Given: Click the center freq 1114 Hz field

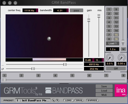Looking at the screenshot, I should (x=30, y=10).
